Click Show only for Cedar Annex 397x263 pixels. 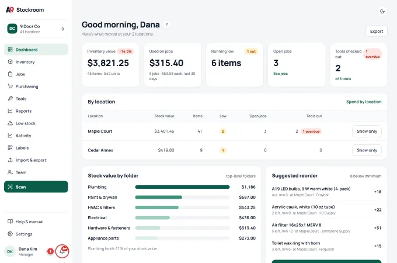tap(367, 150)
